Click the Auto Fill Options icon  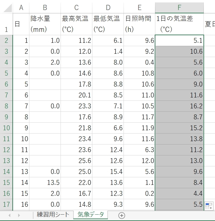[x=209, y=206]
